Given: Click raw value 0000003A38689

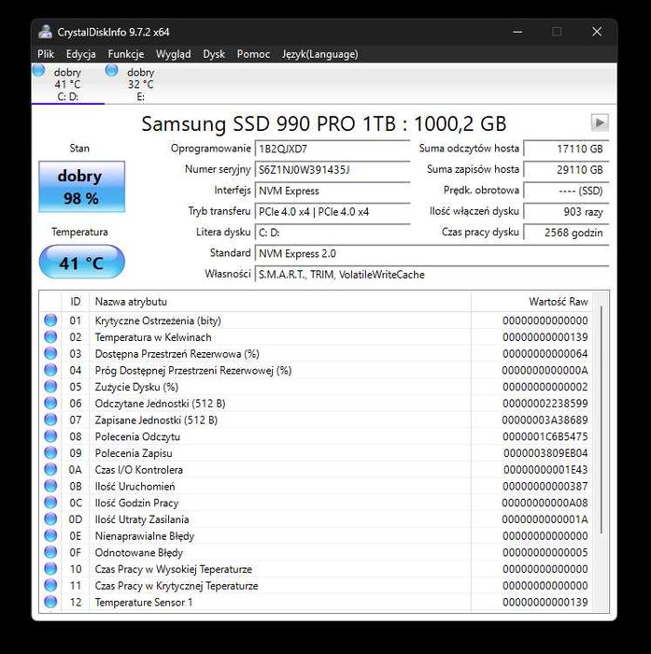Looking at the screenshot, I should (545, 420).
